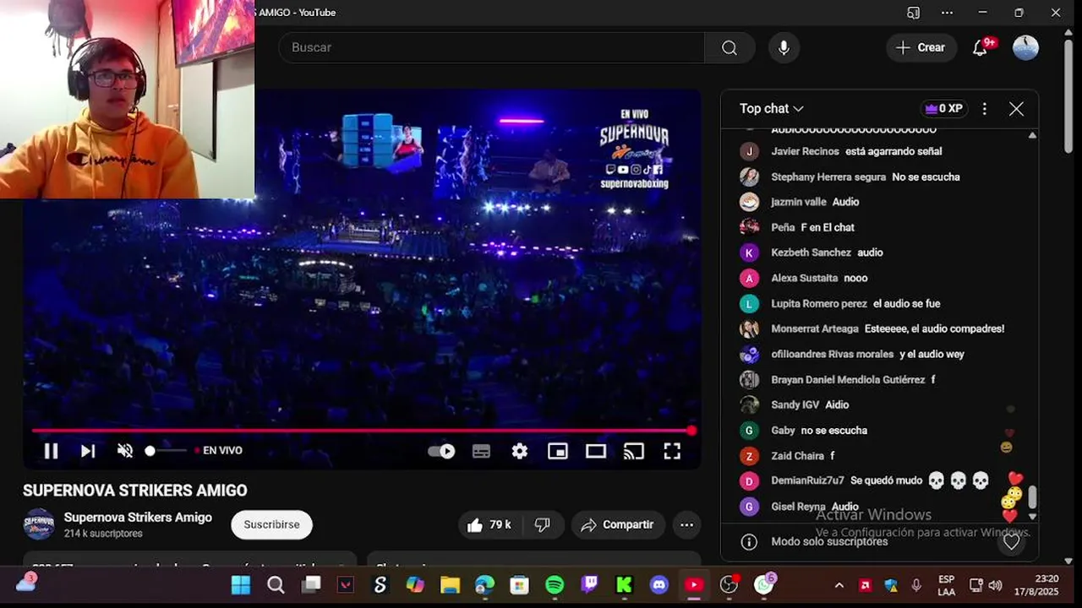The image size is (1082, 608).
Task: Click jazmin valle's chat message
Action: tap(845, 202)
